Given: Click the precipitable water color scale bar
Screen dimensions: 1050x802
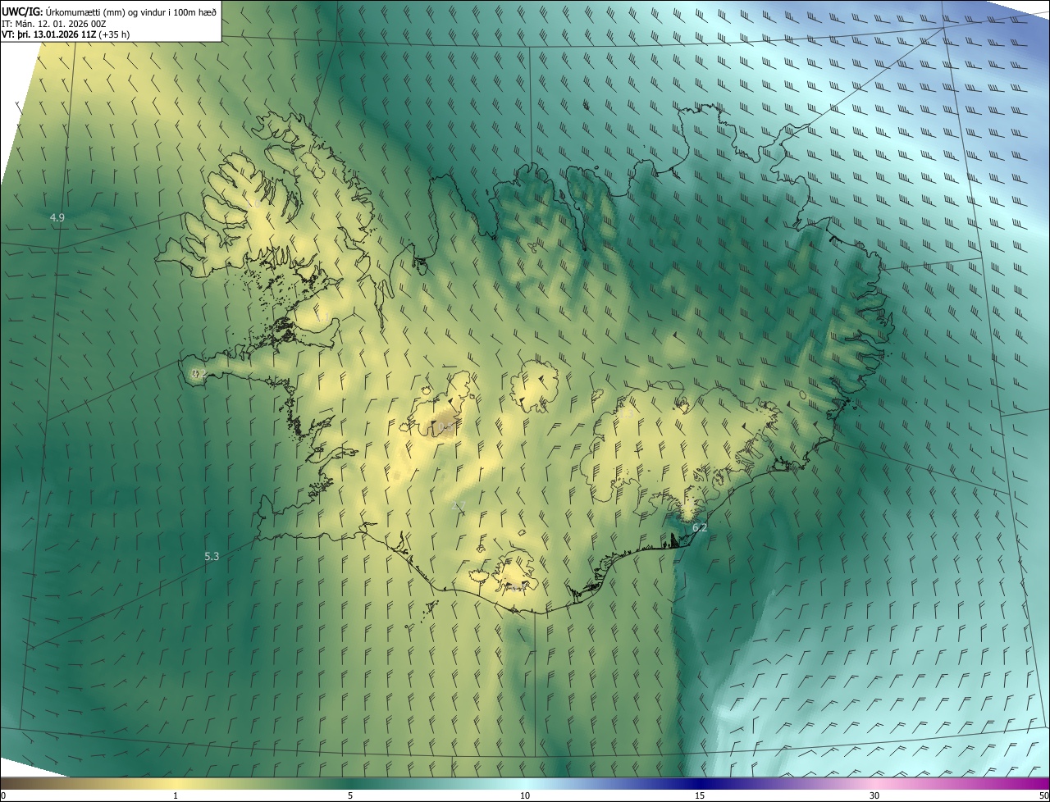Looking at the screenshot, I should (525, 783).
